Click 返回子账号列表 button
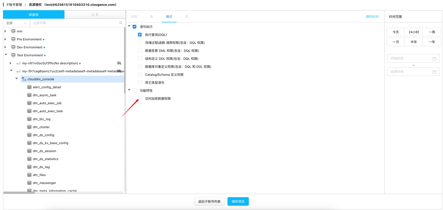The image size is (443, 210). pyautogui.click(x=209, y=201)
